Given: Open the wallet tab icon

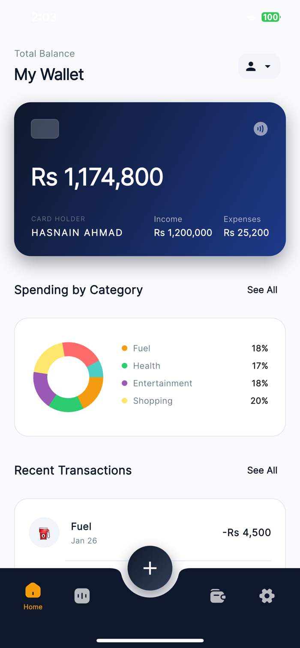Looking at the screenshot, I should click(218, 596).
